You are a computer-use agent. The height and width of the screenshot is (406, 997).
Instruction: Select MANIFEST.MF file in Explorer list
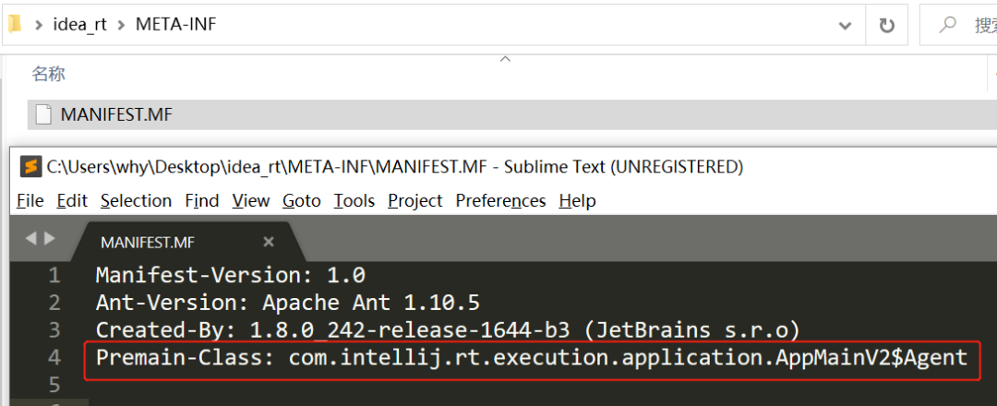(x=512, y=115)
